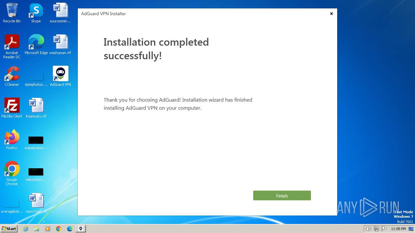This screenshot has width=415, height=233.
Task: Open the network status tray icon
Action: [x=376, y=229]
